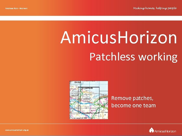Click the SHEERNESS label on the map
The height and width of the screenshot is (136, 182).
point(87,88)
